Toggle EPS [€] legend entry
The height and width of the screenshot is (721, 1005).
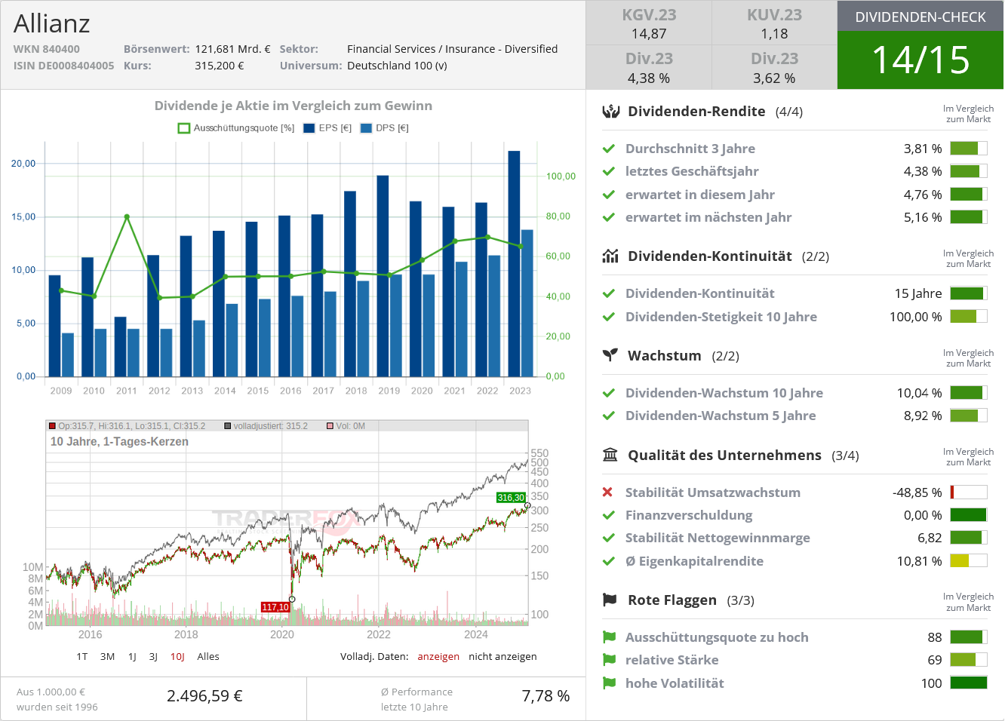tap(327, 128)
